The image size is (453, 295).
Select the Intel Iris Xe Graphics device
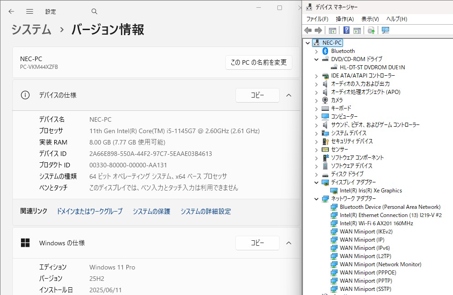[370, 191]
